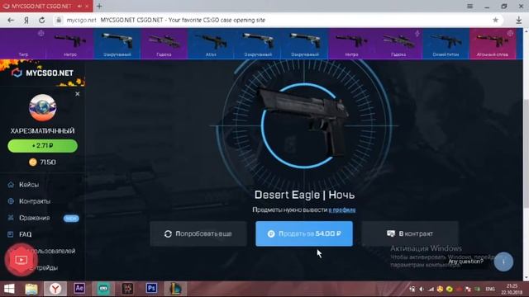Open Контракты in the sidebar
Screen dimensions: 529x297
point(35,201)
